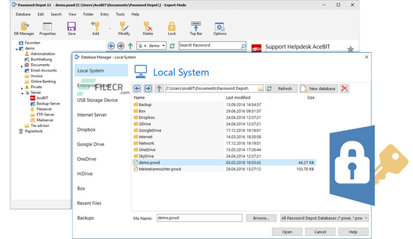Click the New database button
The image size is (413, 239).
click(x=319, y=88)
